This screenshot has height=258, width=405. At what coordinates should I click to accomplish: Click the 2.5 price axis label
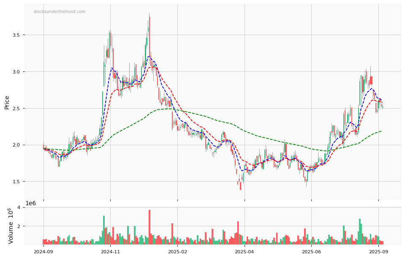click(16, 108)
